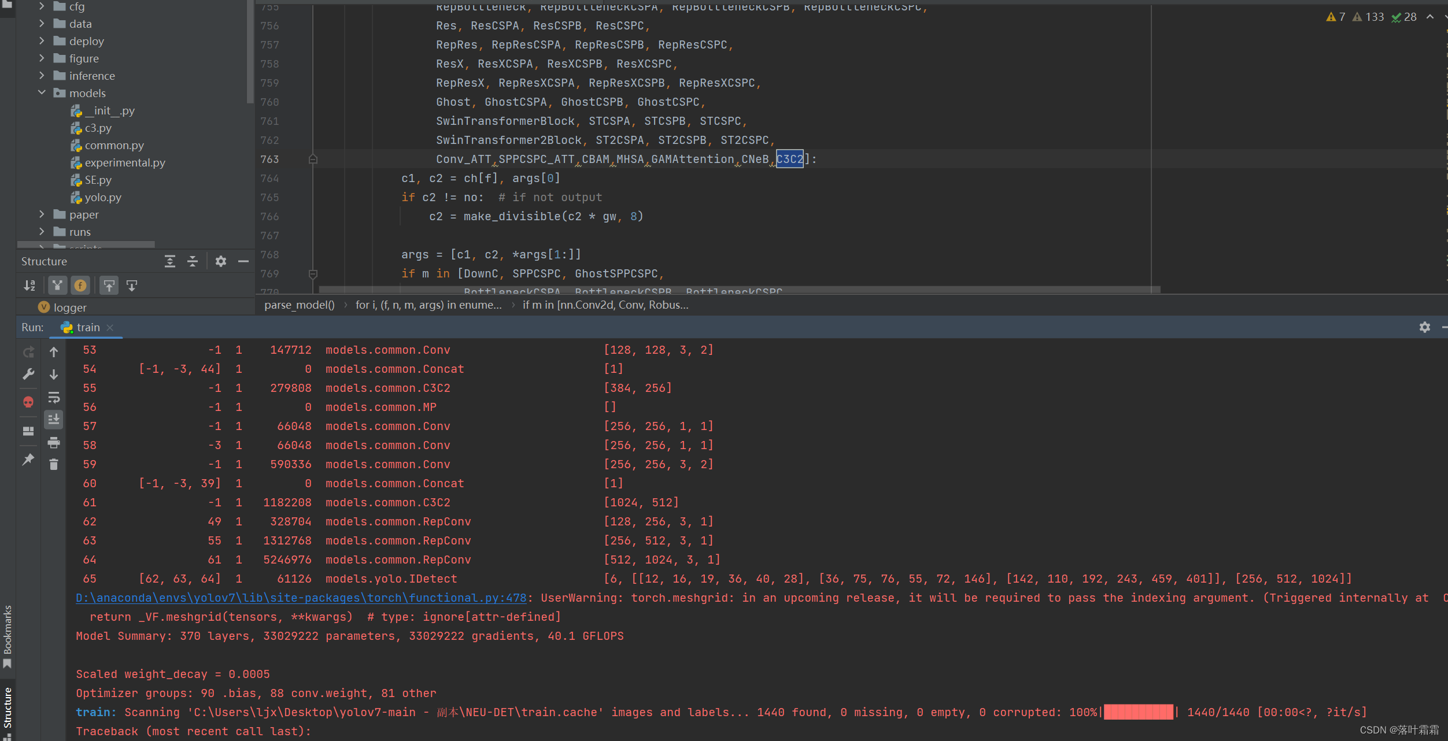Click the red stop process icon
The image size is (1448, 741).
click(x=28, y=401)
